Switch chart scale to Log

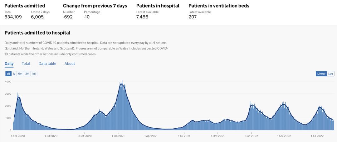[330, 74]
